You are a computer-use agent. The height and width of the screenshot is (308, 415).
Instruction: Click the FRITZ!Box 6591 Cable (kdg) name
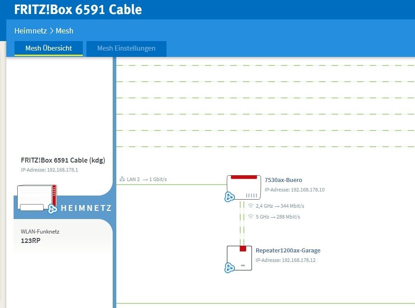(63, 160)
